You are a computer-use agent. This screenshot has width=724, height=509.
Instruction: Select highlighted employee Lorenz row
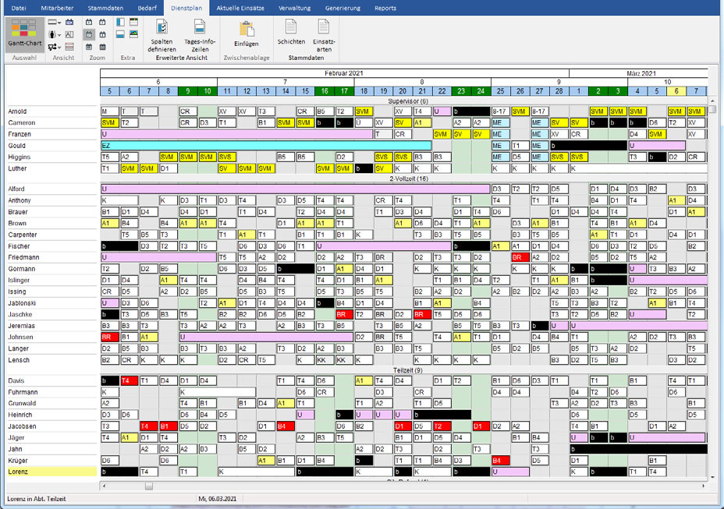[x=51, y=472]
